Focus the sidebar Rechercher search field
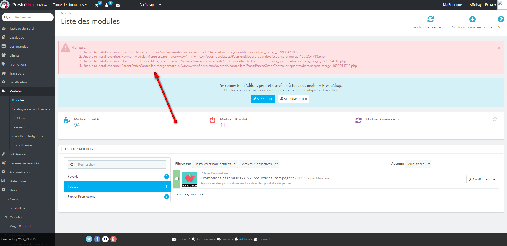507x246 pixels. tap(33, 17)
